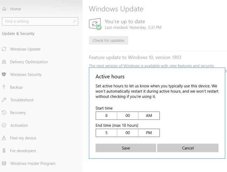
Task: Select Windows Update in sidebar
Action: coord(25,49)
